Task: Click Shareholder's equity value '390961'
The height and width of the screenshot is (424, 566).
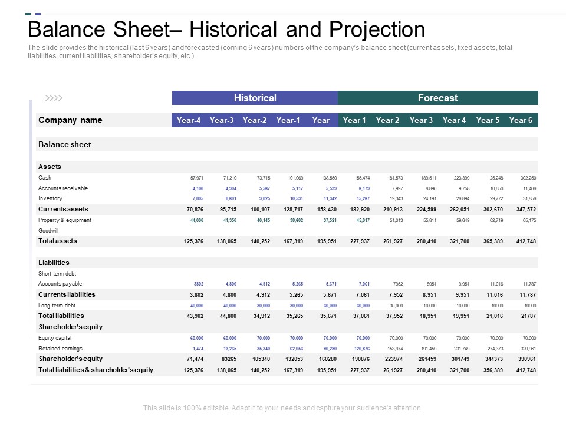Action: pos(527,359)
